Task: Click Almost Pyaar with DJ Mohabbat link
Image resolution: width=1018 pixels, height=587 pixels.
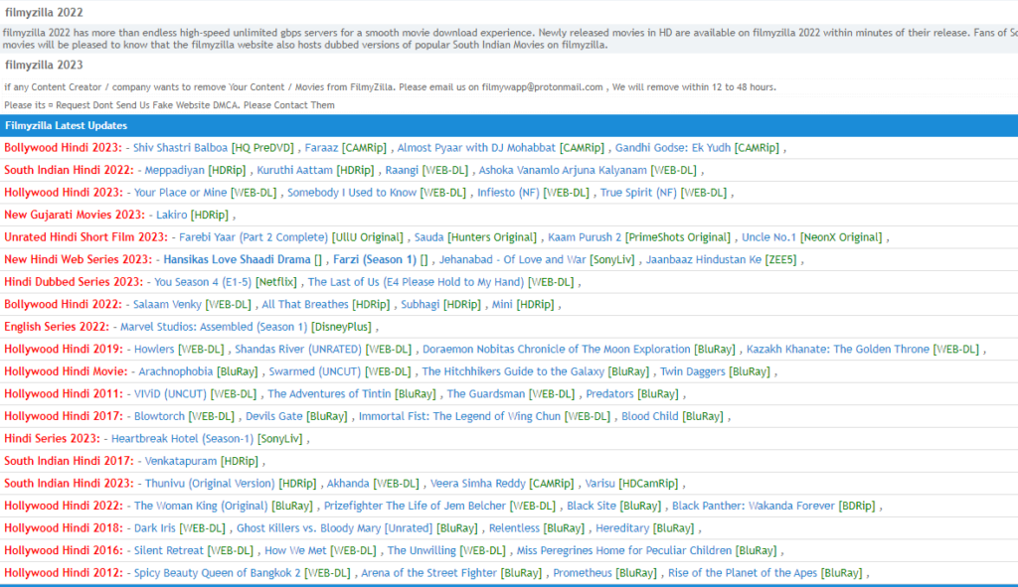Action: 476,148
